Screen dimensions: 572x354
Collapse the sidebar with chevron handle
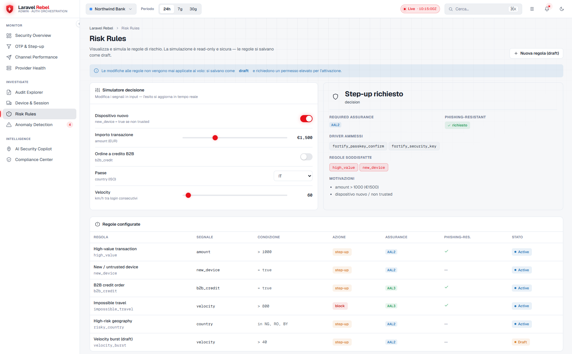click(x=78, y=24)
